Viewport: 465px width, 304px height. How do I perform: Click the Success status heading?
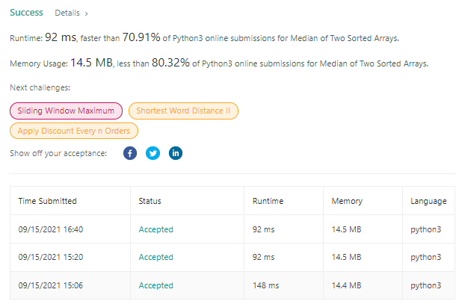26,13
